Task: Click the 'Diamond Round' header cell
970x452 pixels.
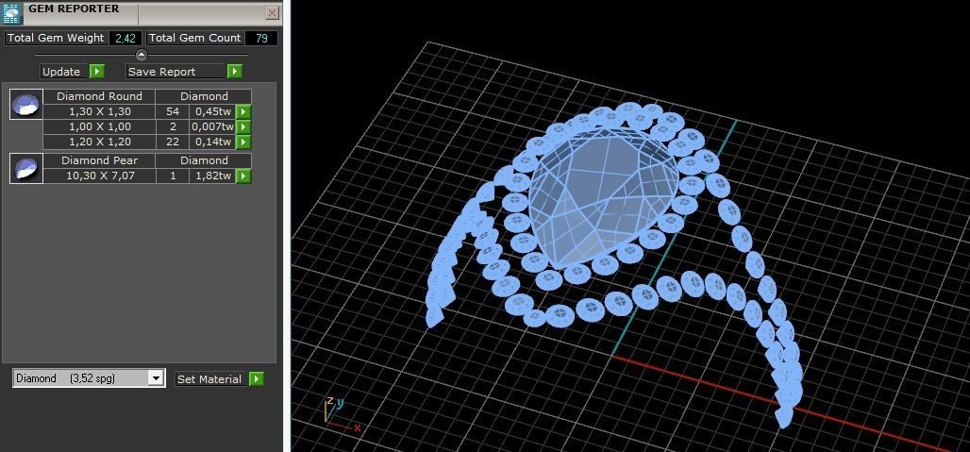Action: (99, 96)
